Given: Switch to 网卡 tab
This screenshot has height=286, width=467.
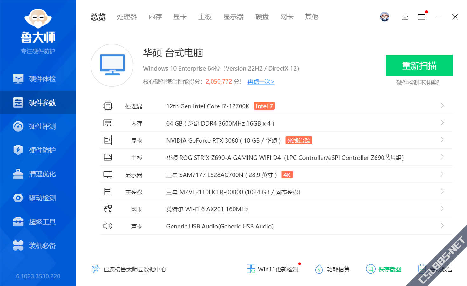Looking at the screenshot, I should tap(287, 17).
